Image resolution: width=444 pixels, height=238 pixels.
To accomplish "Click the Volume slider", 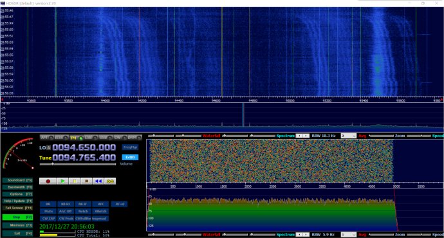I will [x=78, y=164].
